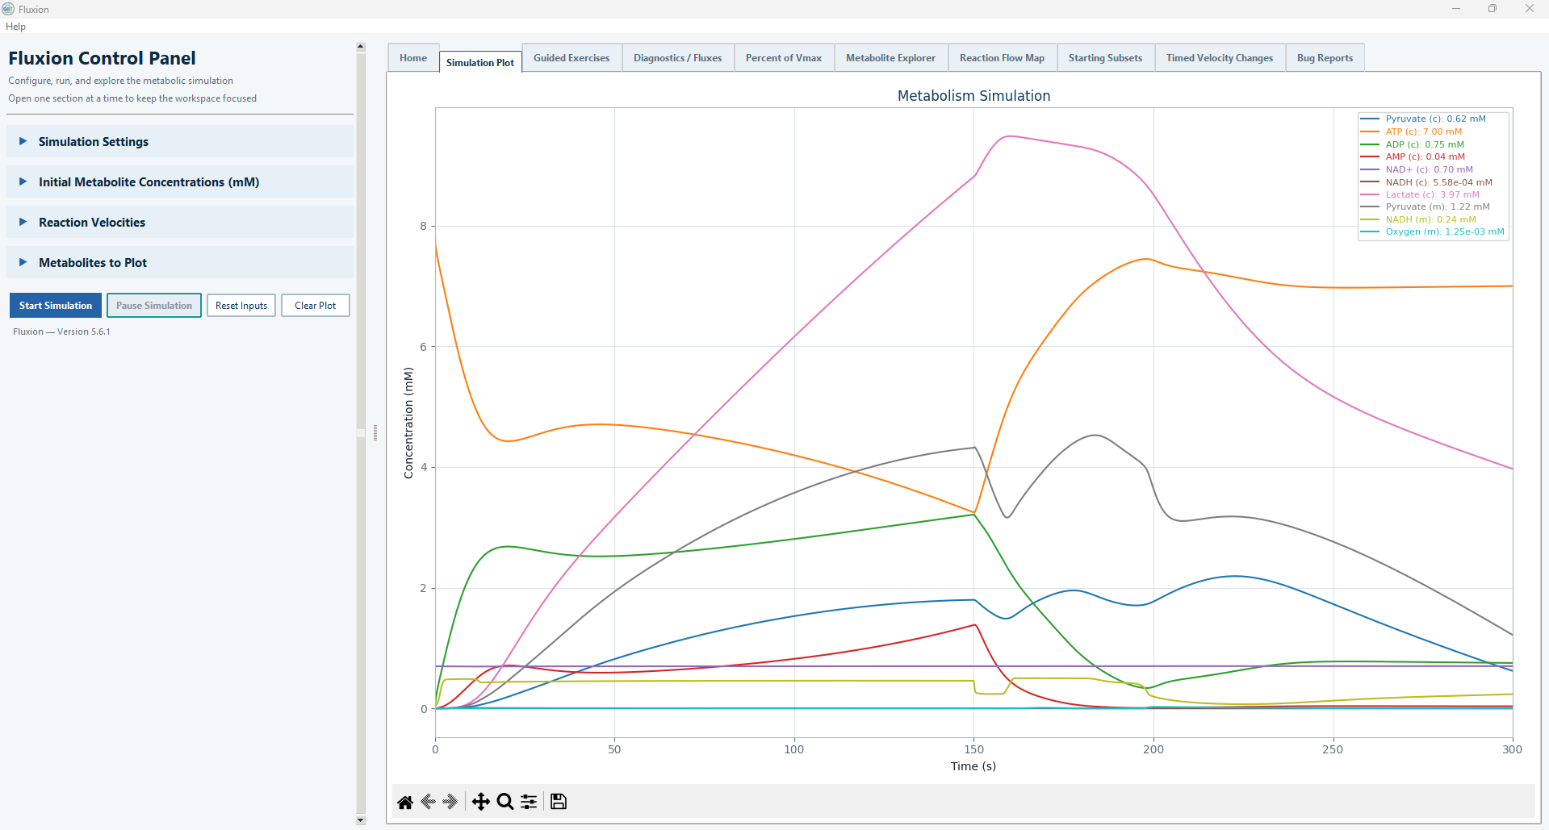1549x830 pixels.
Task: Click AMP (c): 0.04 mM legend entry
Action: tap(1425, 156)
